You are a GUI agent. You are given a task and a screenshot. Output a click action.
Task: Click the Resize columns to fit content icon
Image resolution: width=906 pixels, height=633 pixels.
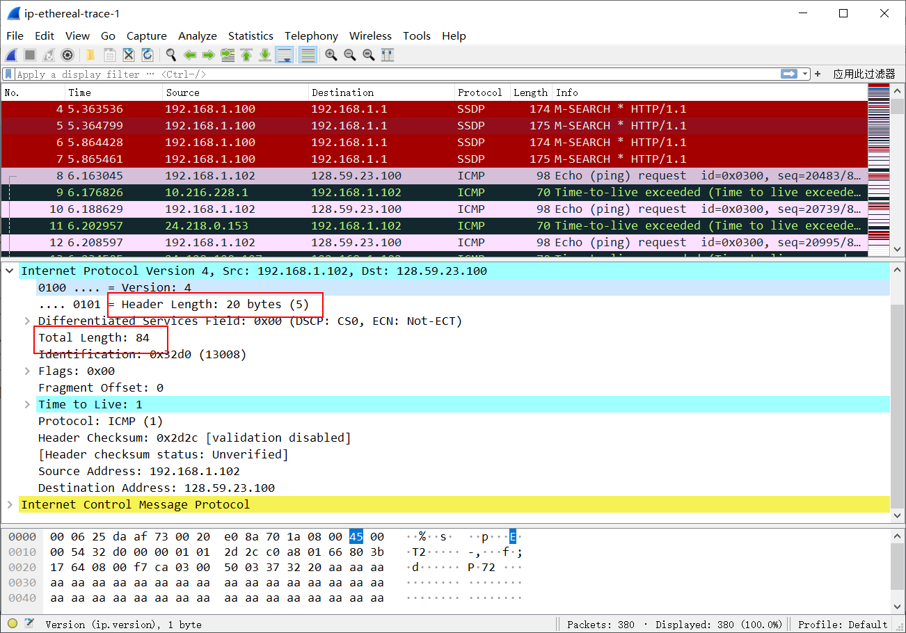[x=388, y=55]
